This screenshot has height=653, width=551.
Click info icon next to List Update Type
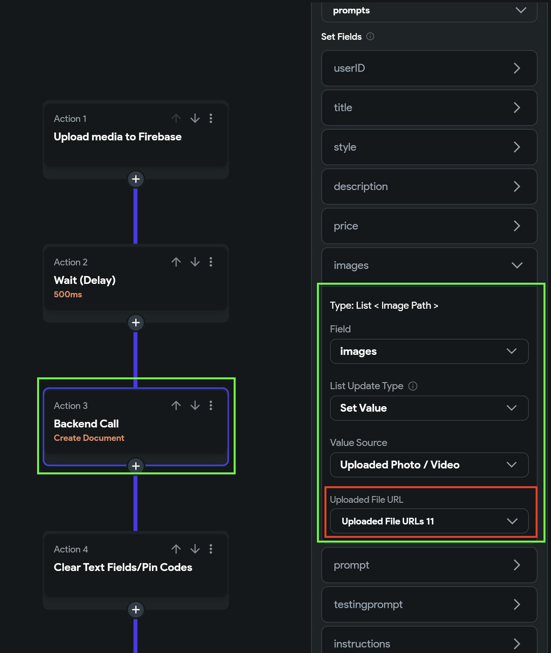413,386
